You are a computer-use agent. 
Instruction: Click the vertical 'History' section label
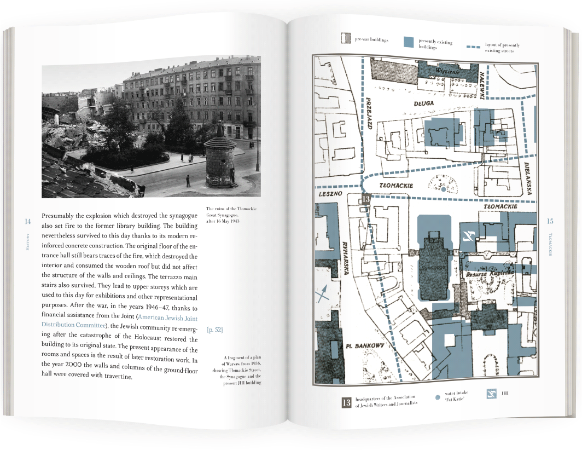[27, 241]
